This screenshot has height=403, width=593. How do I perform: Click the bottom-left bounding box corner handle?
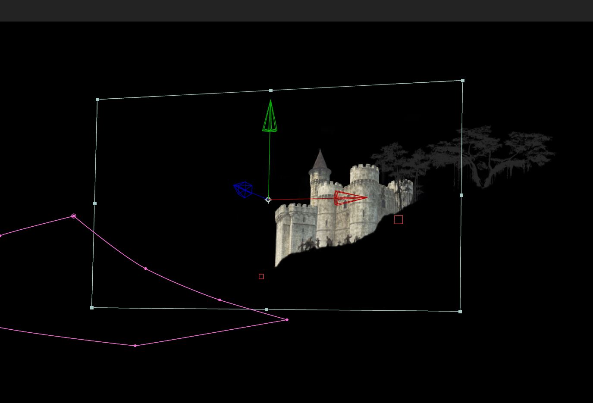pyautogui.click(x=92, y=308)
